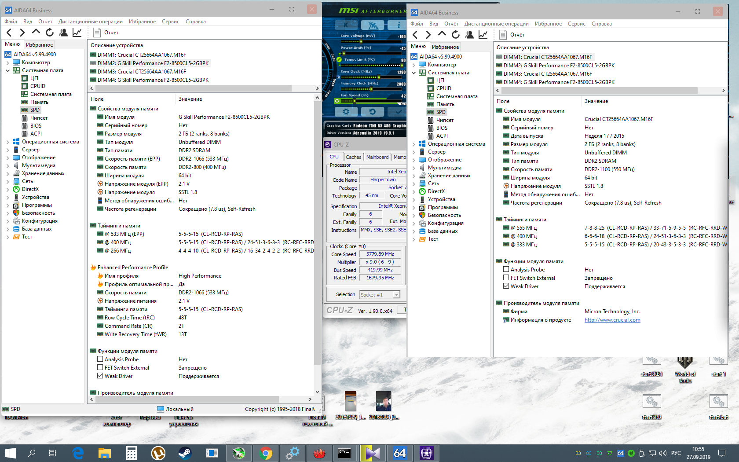
Task: Open uTorrent from the taskbar
Action: (x=158, y=453)
